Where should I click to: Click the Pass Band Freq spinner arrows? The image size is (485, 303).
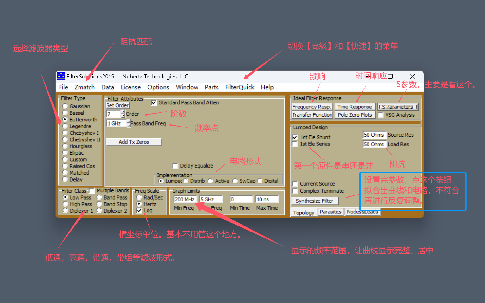[129, 123]
